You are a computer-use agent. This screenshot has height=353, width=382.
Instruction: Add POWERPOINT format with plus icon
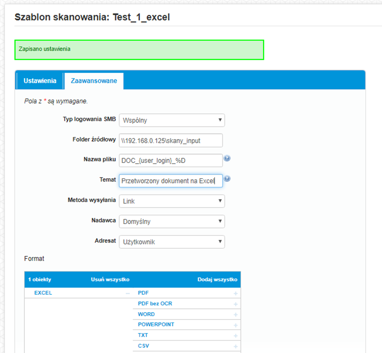coord(236,325)
